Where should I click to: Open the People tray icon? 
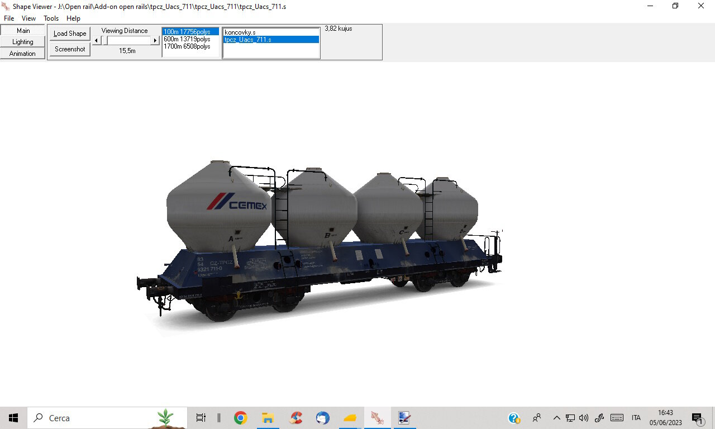537,418
